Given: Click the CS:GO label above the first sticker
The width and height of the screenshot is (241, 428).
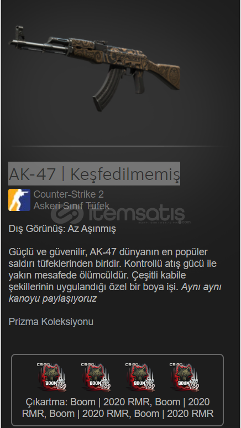Looking at the screenshot, I should tap(43, 364).
